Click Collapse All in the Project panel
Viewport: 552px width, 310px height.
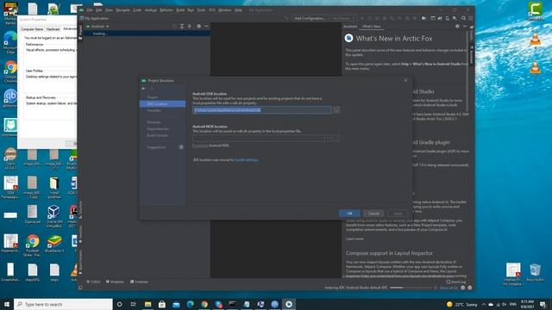pyautogui.click(x=190, y=27)
